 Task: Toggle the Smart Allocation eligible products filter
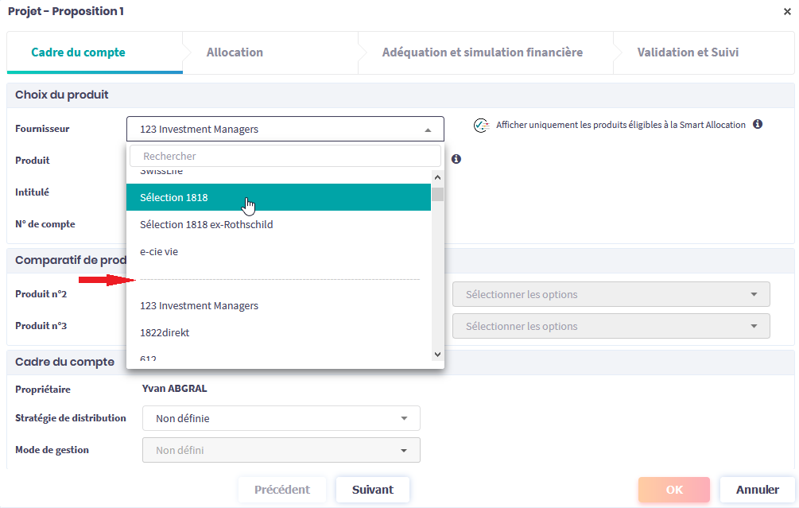coord(480,126)
